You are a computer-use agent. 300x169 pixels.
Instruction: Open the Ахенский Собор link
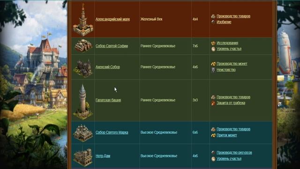click(x=108, y=67)
